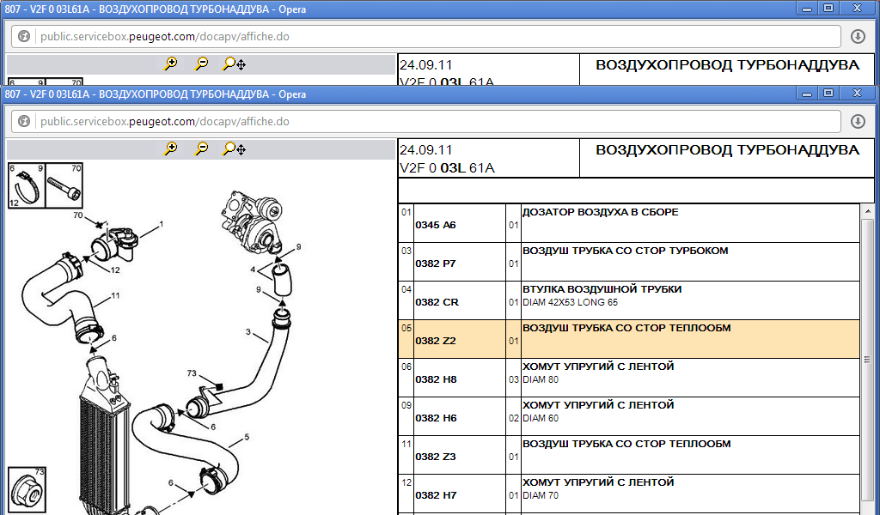Viewport: 880px width, 515px height.
Task: Click the bolt 70 thumbnail
Action: pyautogui.click(x=64, y=185)
